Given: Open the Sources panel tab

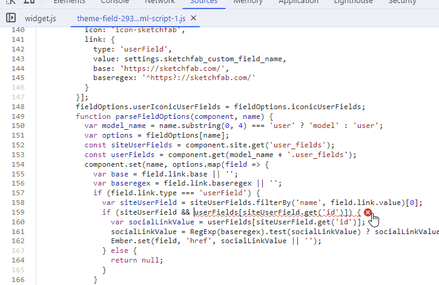Looking at the screenshot, I should point(203,2).
